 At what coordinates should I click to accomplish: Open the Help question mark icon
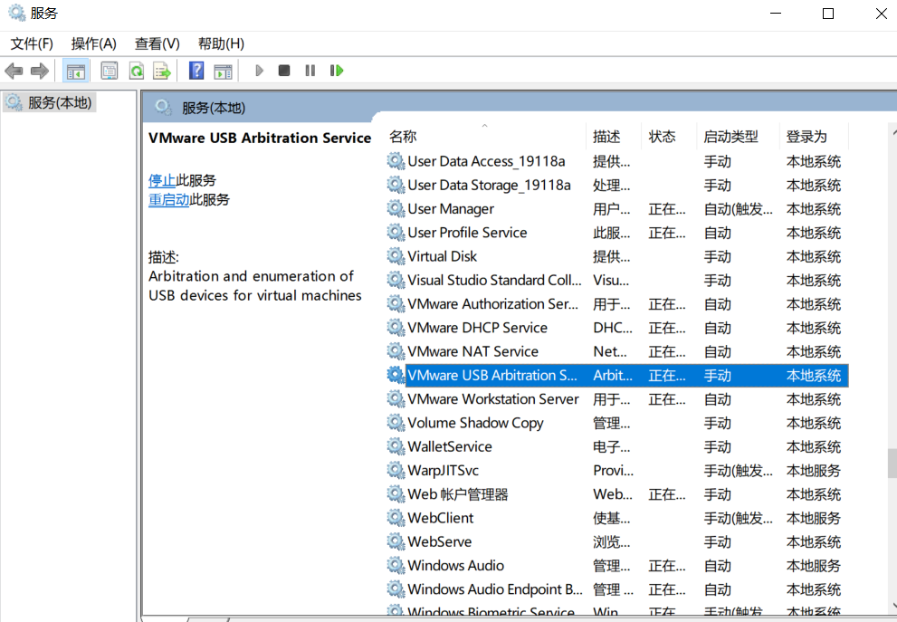point(196,71)
